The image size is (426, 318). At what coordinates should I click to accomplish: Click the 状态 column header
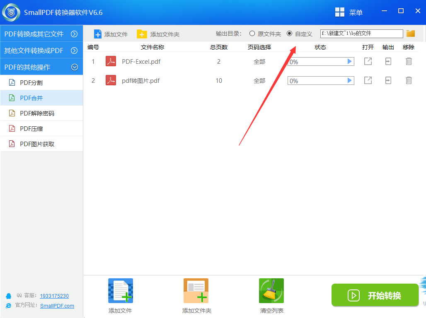pyautogui.click(x=320, y=47)
